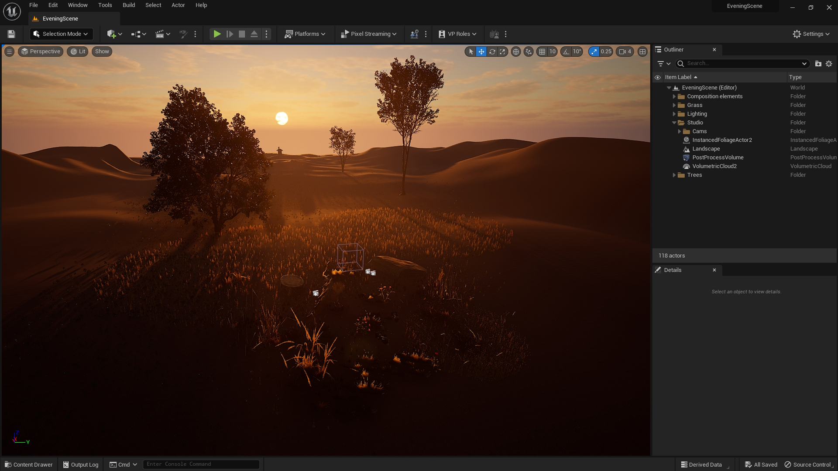Toggle scale snapping button

[x=594, y=51]
